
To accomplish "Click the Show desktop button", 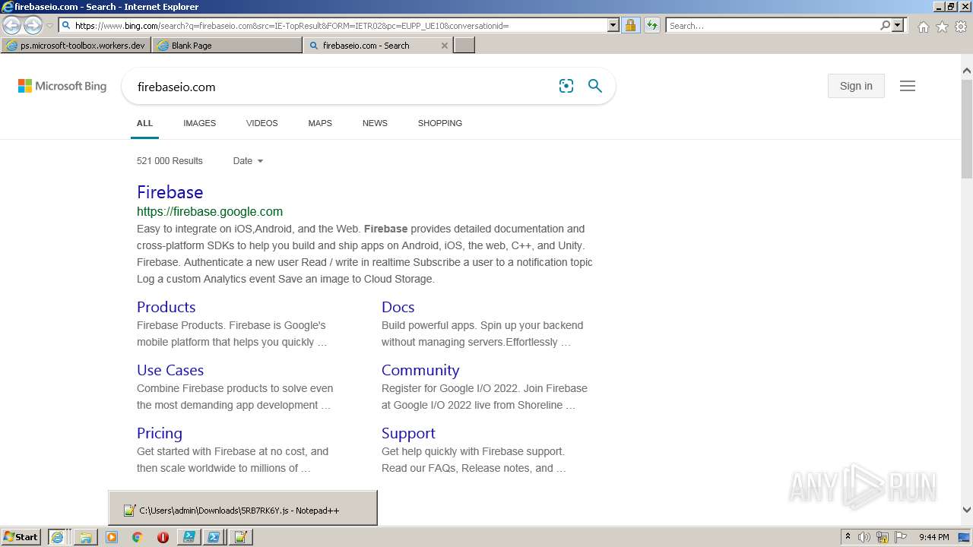I will [x=965, y=537].
